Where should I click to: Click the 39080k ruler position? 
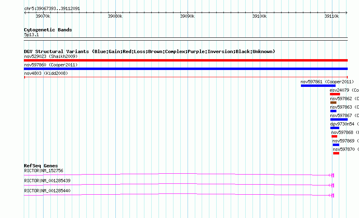pyautogui.click(x=115, y=16)
